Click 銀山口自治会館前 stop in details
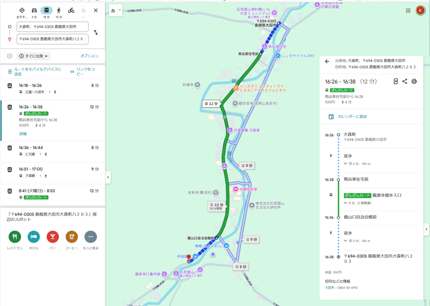 (360, 217)
